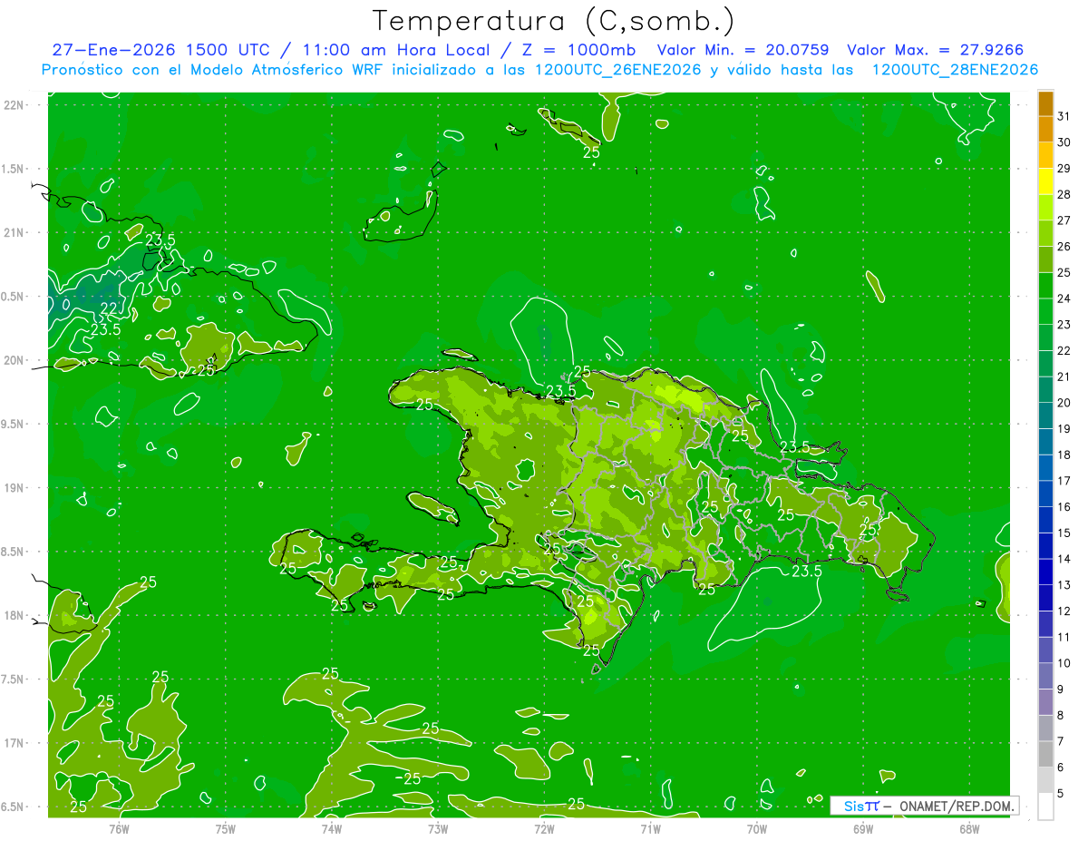Click the 76W longitude axis label

click(119, 828)
